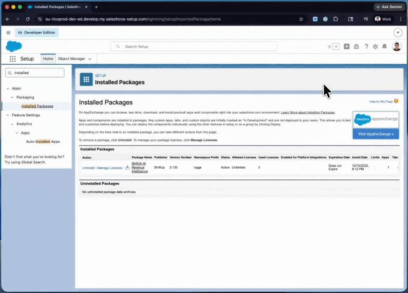
Task: Collapse the Analytics tree node
Action: [x=12, y=124]
